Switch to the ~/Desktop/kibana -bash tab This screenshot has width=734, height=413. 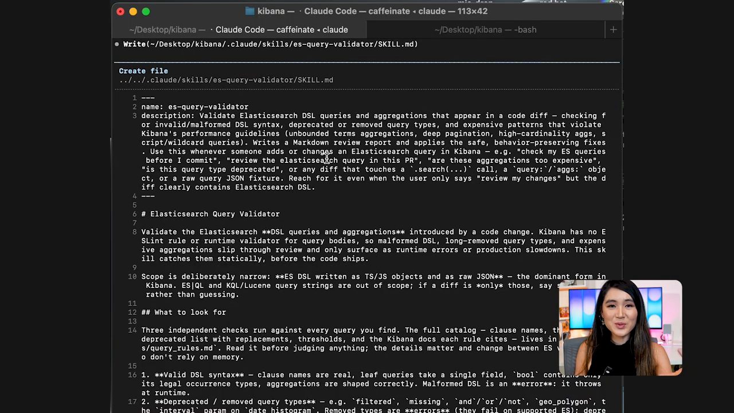485,29
